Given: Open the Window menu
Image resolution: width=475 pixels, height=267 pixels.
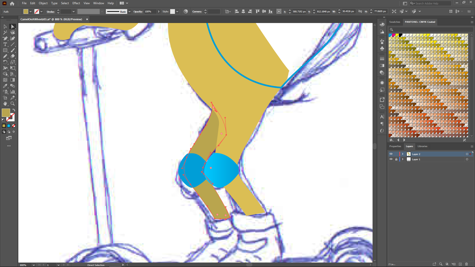Looking at the screenshot, I should click(x=99, y=3).
